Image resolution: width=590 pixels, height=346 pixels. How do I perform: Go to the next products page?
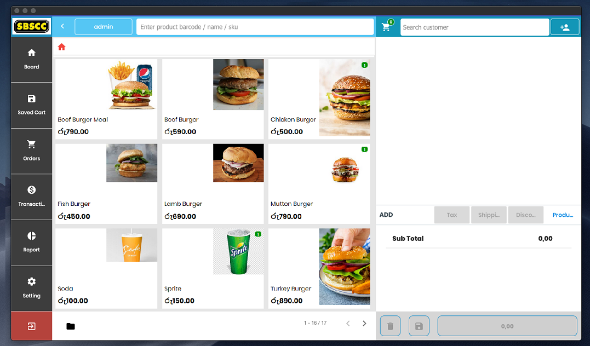click(x=364, y=324)
